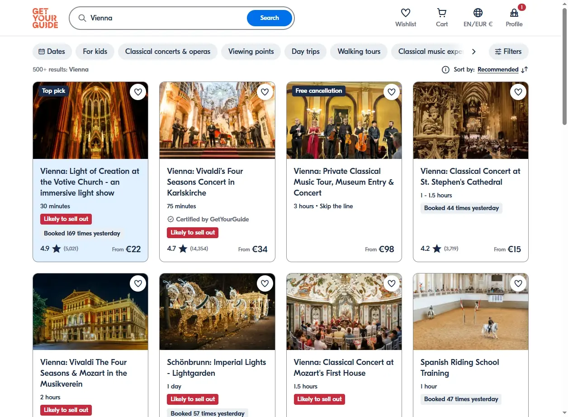This screenshot has width=568, height=417.
Task: Click the From €98 price
Action: click(x=380, y=249)
